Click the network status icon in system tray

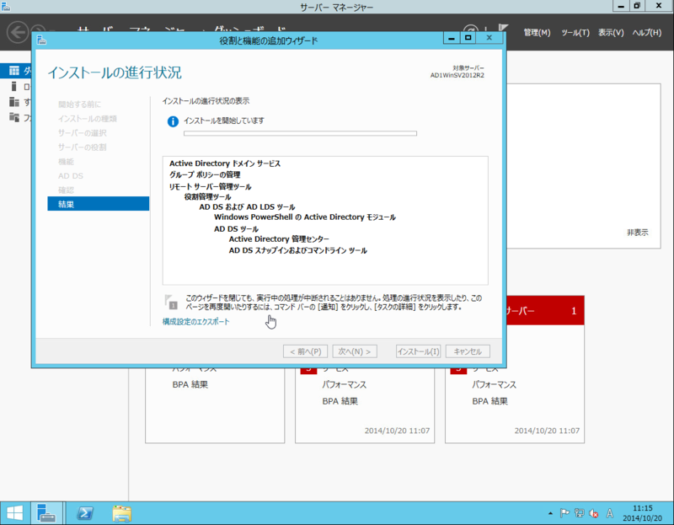click(x=579, y=512)
